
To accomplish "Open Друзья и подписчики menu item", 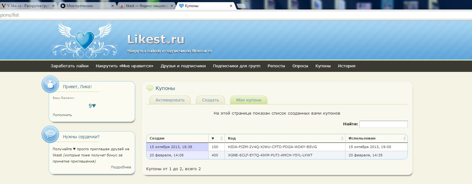I will [x=183, y=66].
